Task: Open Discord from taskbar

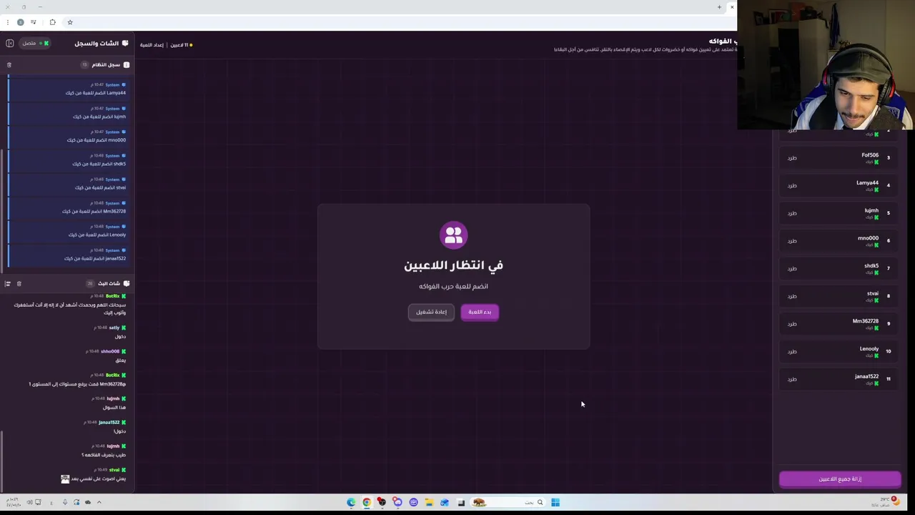Action: [398, 503]
